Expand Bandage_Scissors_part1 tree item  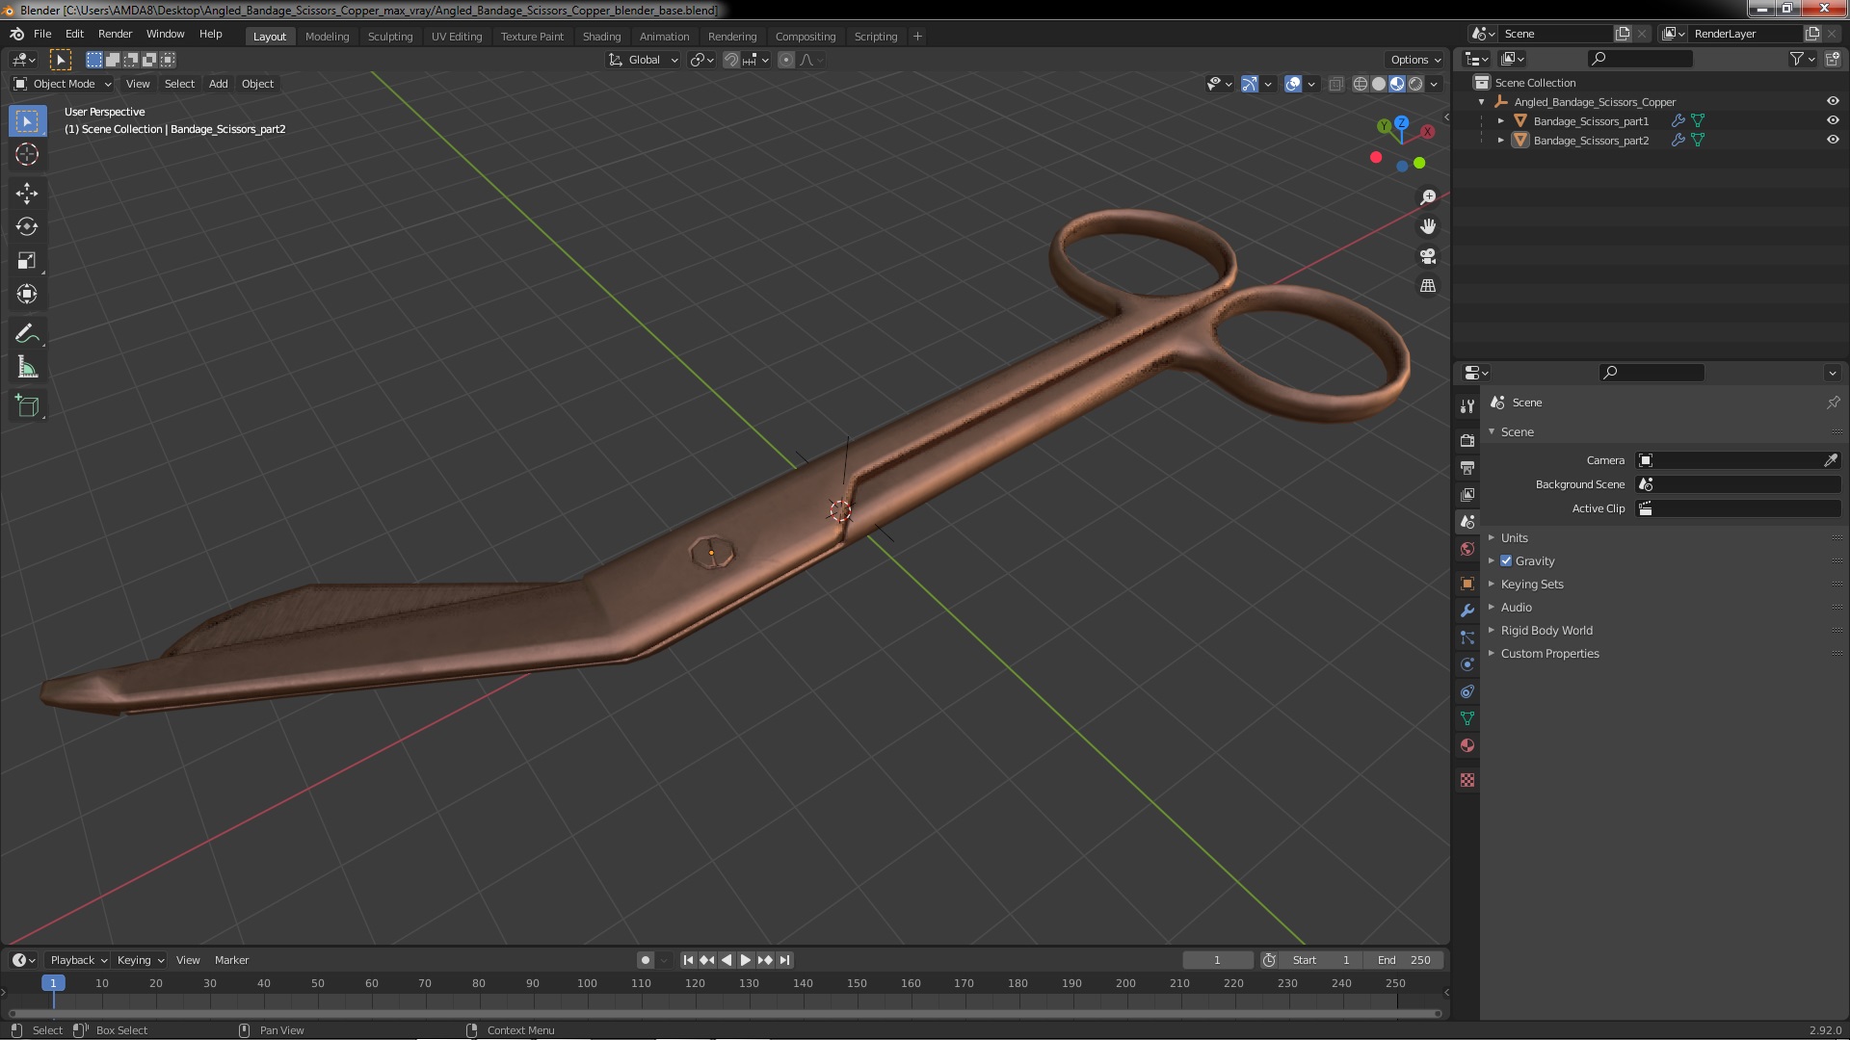[1501, 120]
